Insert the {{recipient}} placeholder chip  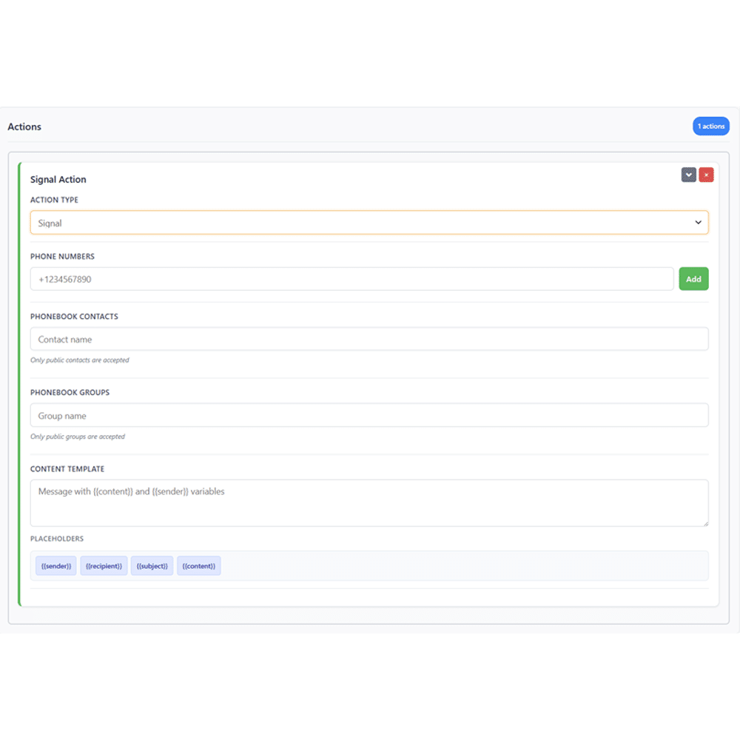pyautogui.click(x=104, y=566)
